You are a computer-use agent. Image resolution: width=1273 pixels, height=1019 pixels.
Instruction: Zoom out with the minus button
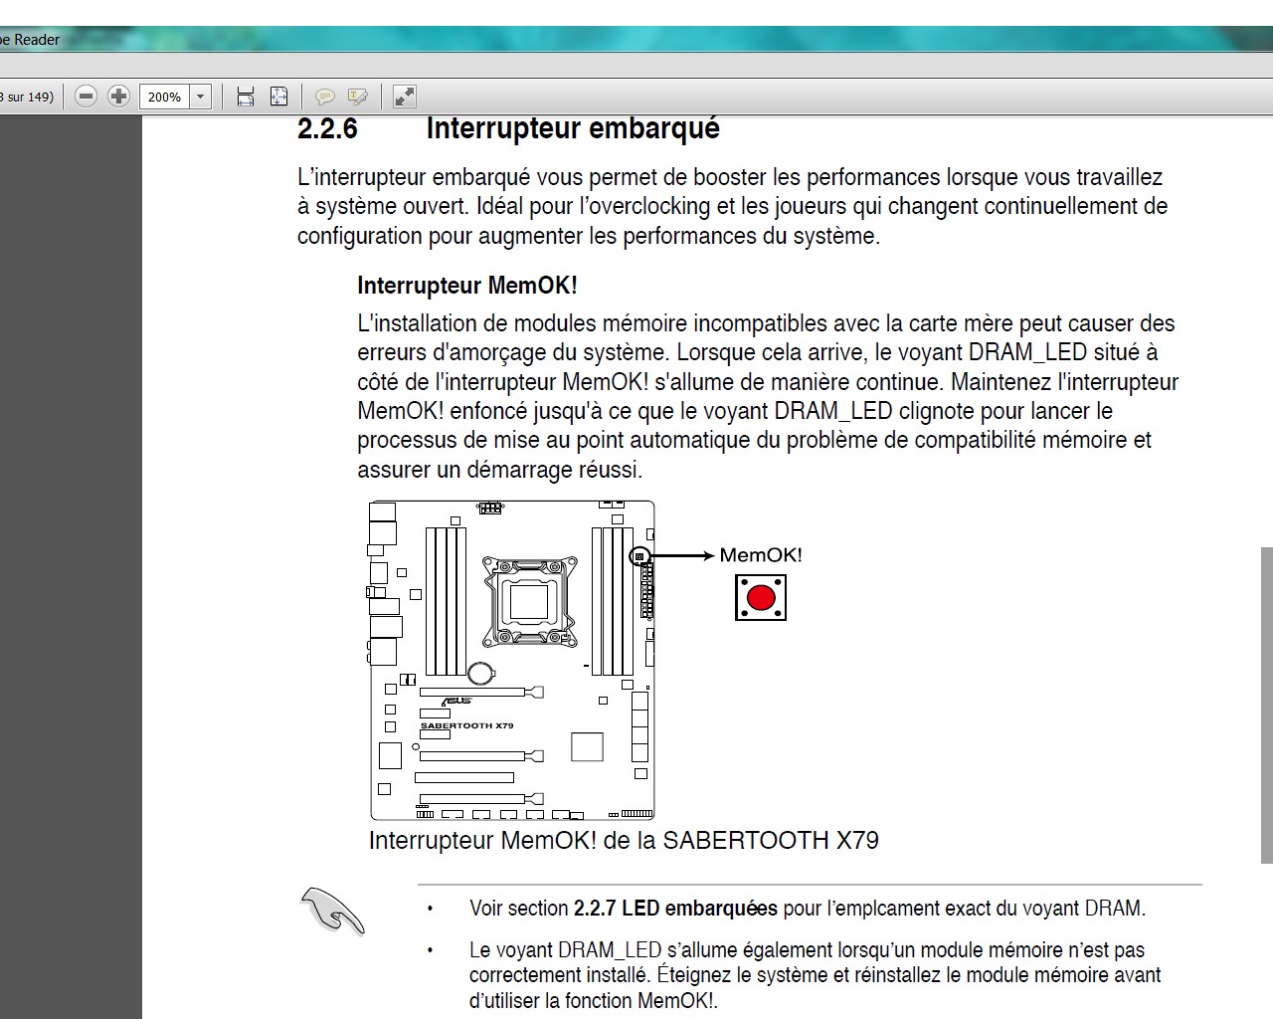[x=87, y=97]
